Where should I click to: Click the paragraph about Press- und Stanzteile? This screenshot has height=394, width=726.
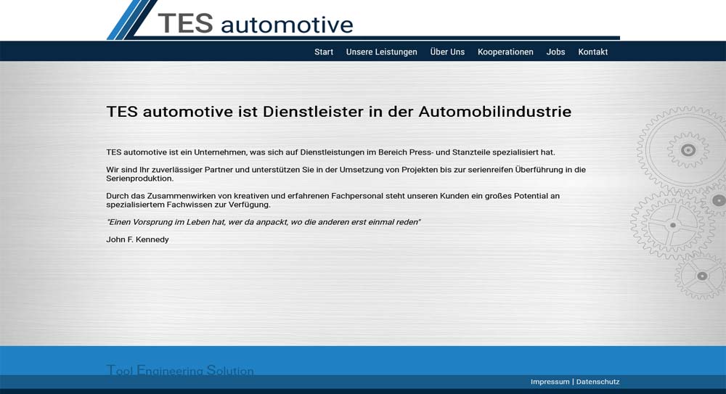pos(330,152)
